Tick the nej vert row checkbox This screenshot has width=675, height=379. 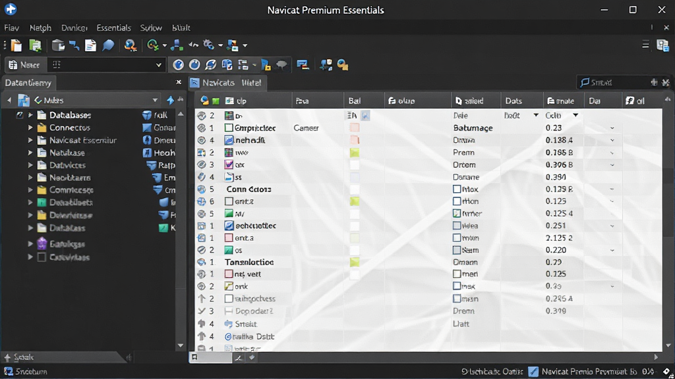[229, 274]
